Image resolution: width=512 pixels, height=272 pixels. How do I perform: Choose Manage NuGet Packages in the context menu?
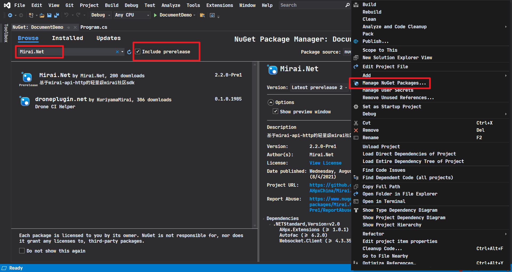(x=394, y=83)
